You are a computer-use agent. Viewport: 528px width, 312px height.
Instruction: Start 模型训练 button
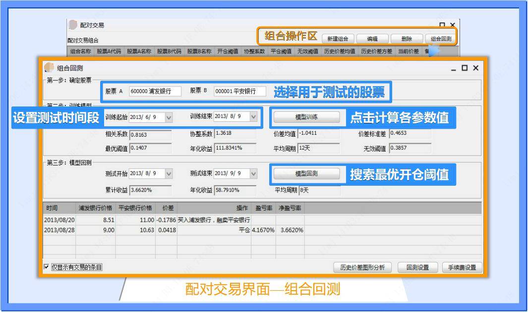[x=306, y=117]
